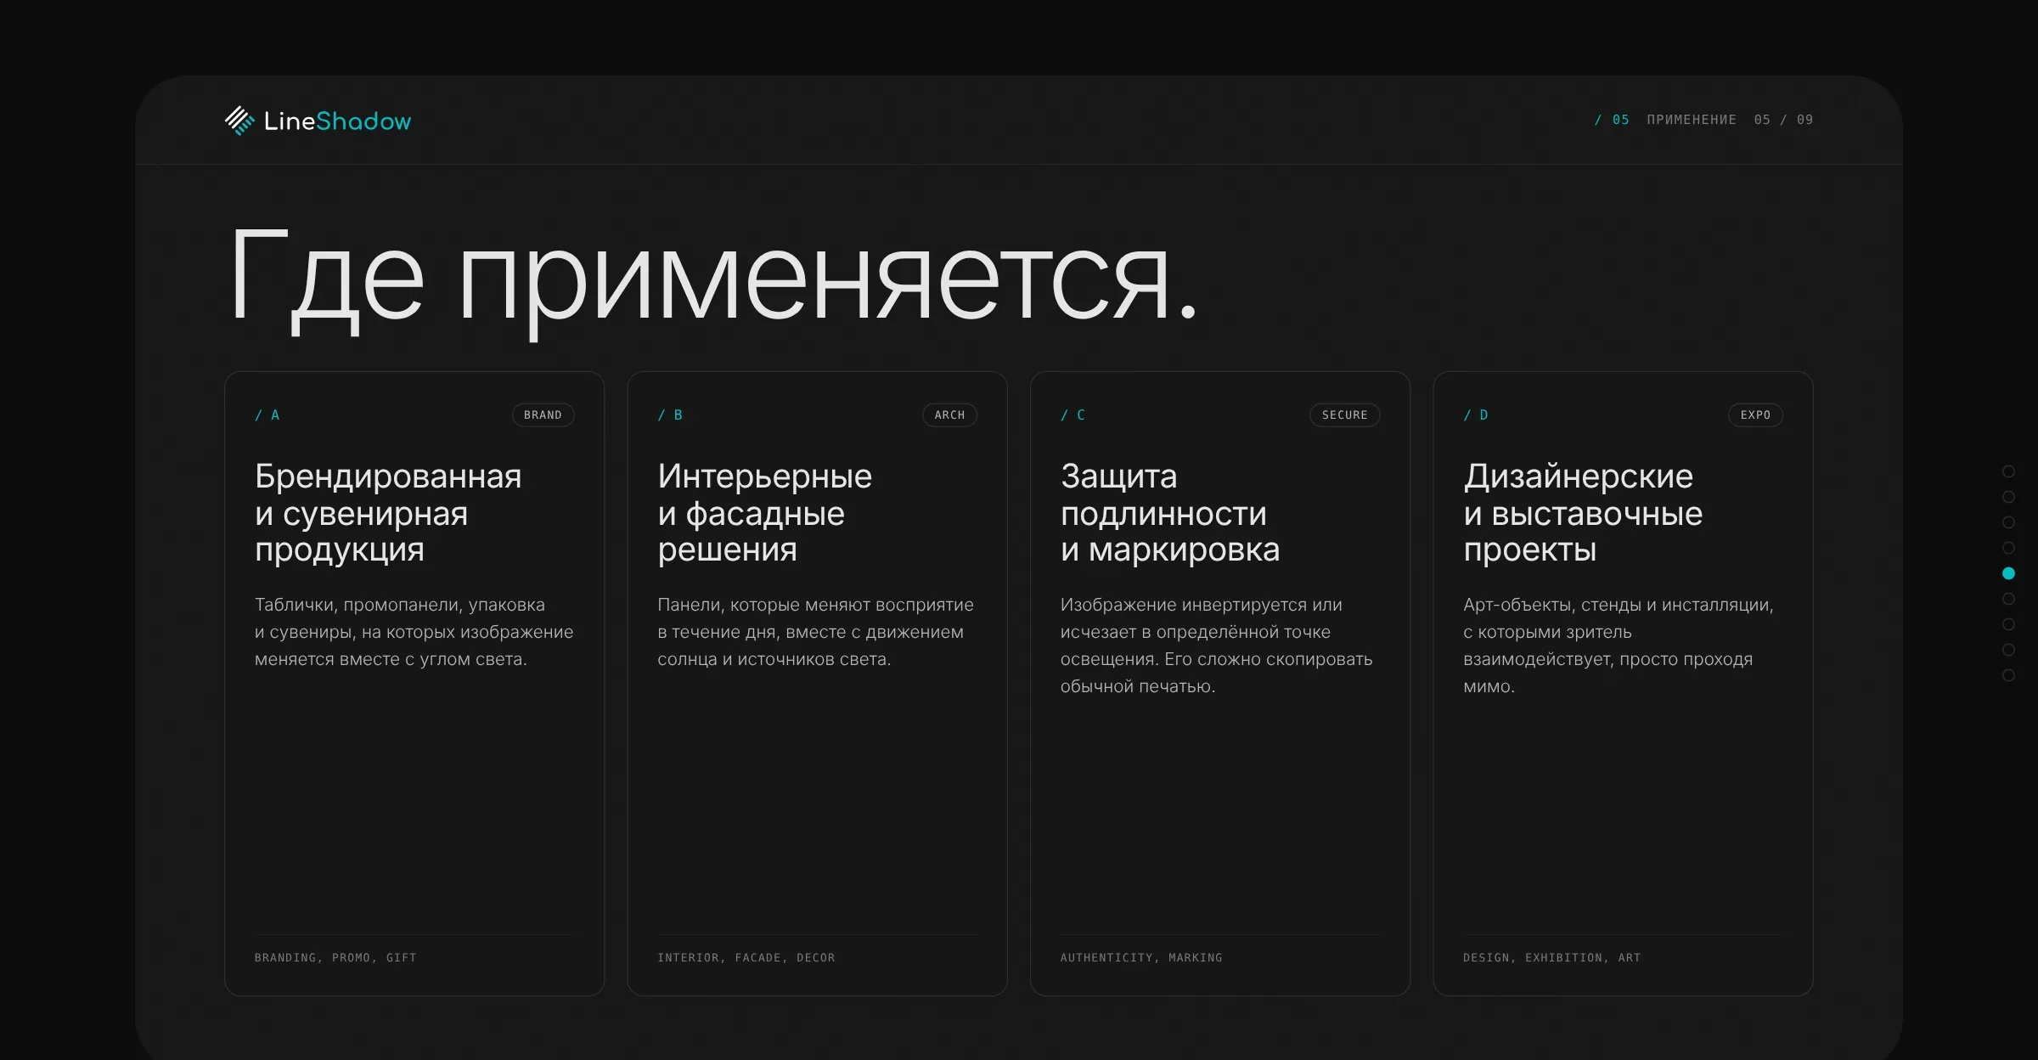Click the 'ПРИМЕНЕНИЕ' section label in header

tap(1692, 120)
